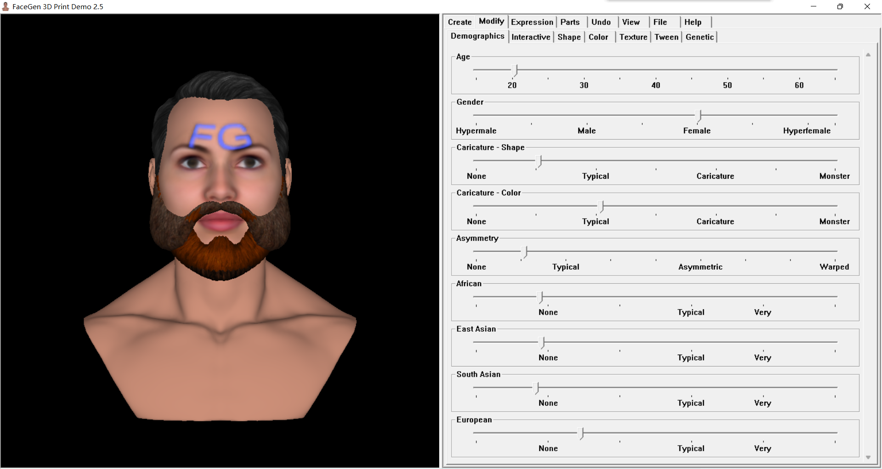Open the Create tab
This screenshot has height=469, width=882.
[x=459, y=22]
